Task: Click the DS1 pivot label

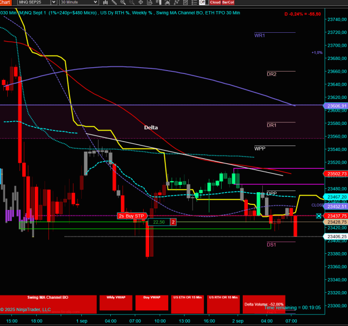Action: [x=271, y=245]
